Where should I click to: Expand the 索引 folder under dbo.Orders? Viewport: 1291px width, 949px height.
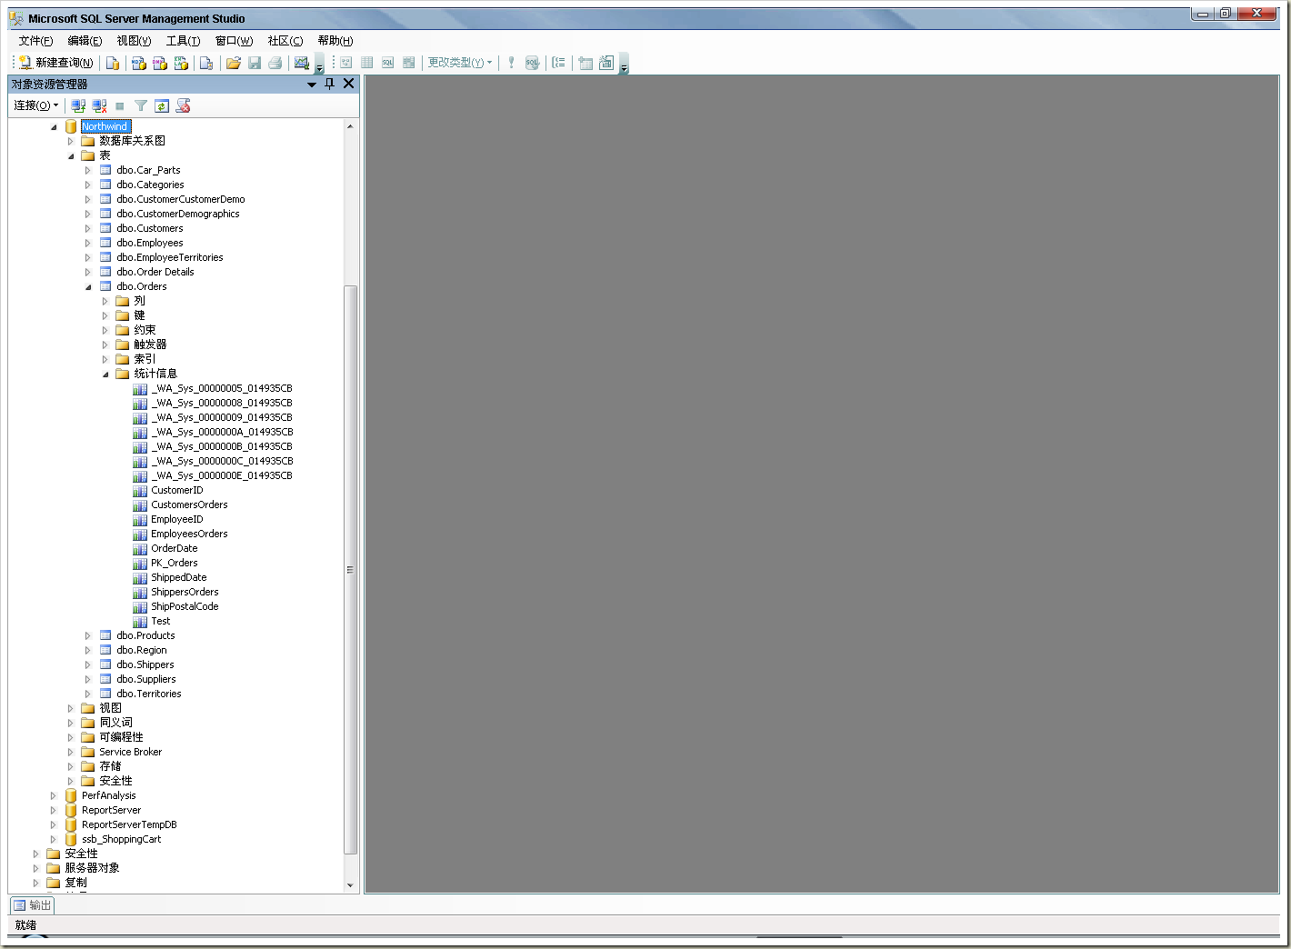[105, 359]
